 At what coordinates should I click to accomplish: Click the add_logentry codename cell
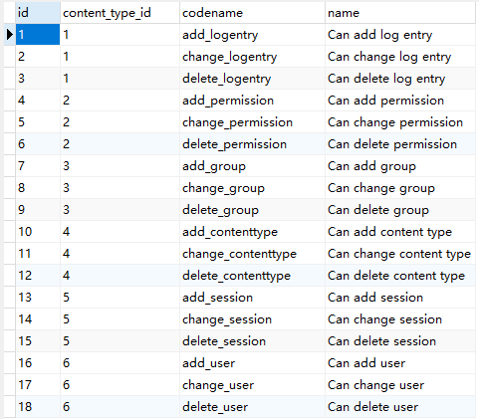tap(252, 35)
